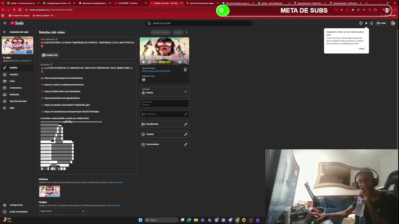Image resolution: width=399 pixels, height=224 pixels.
Task: Open Microsoft Edge from the taskbar
Action: coord(189,220)
